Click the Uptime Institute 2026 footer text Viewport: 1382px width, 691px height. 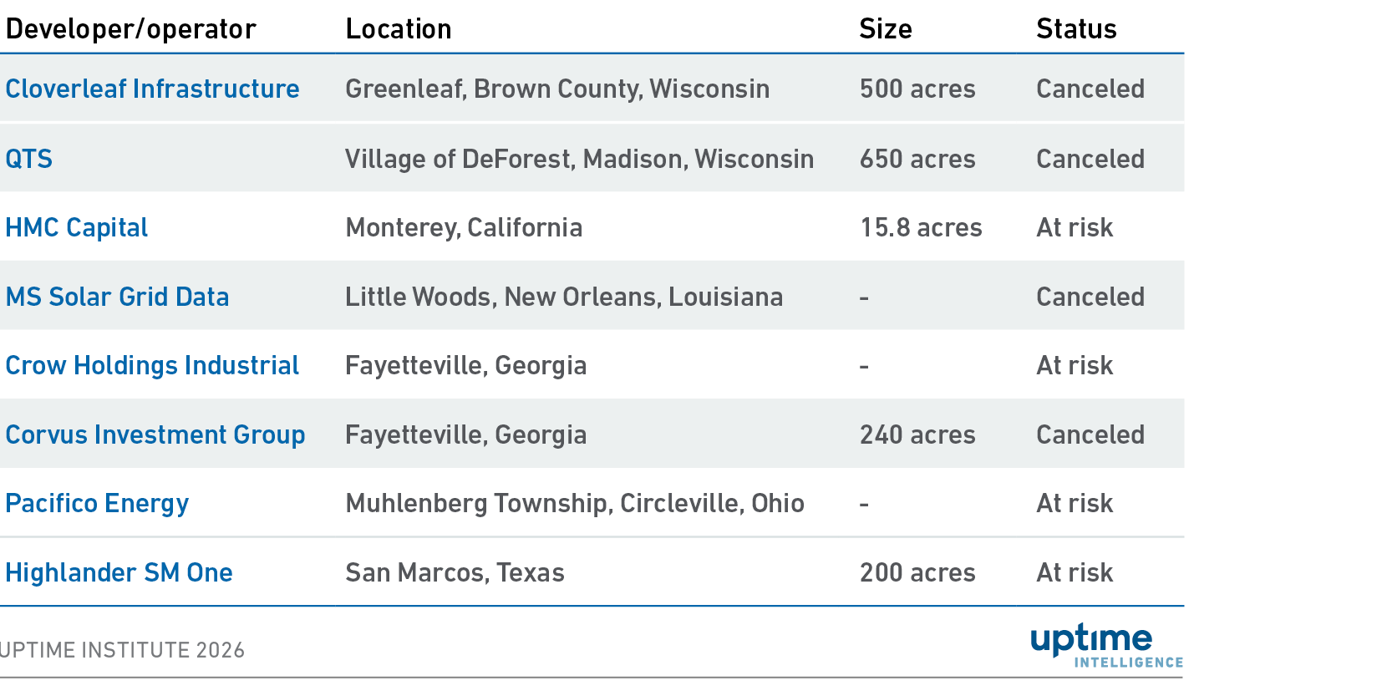pos(123,650)
